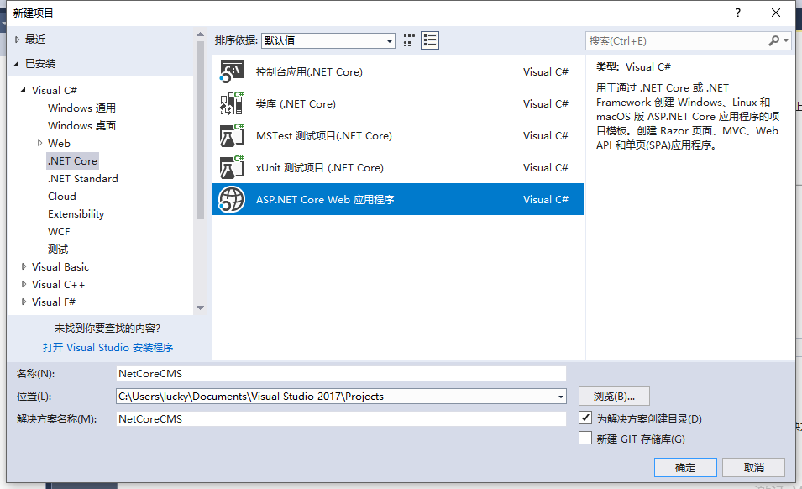This screenshot has width=802, height=489.
Task: Click the 名称 input field
Action: click(x=341, y=373)
